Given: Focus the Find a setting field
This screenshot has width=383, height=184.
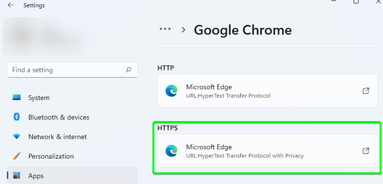Looking at the screenshot, I should (72, 70).
